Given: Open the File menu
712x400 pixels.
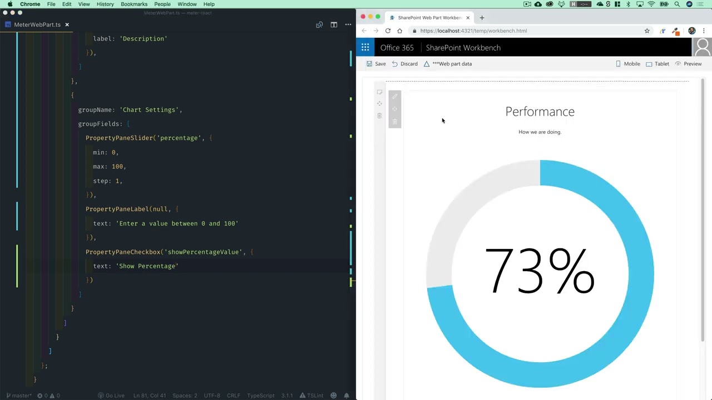Looking at the screenshot, I should 51,4.
